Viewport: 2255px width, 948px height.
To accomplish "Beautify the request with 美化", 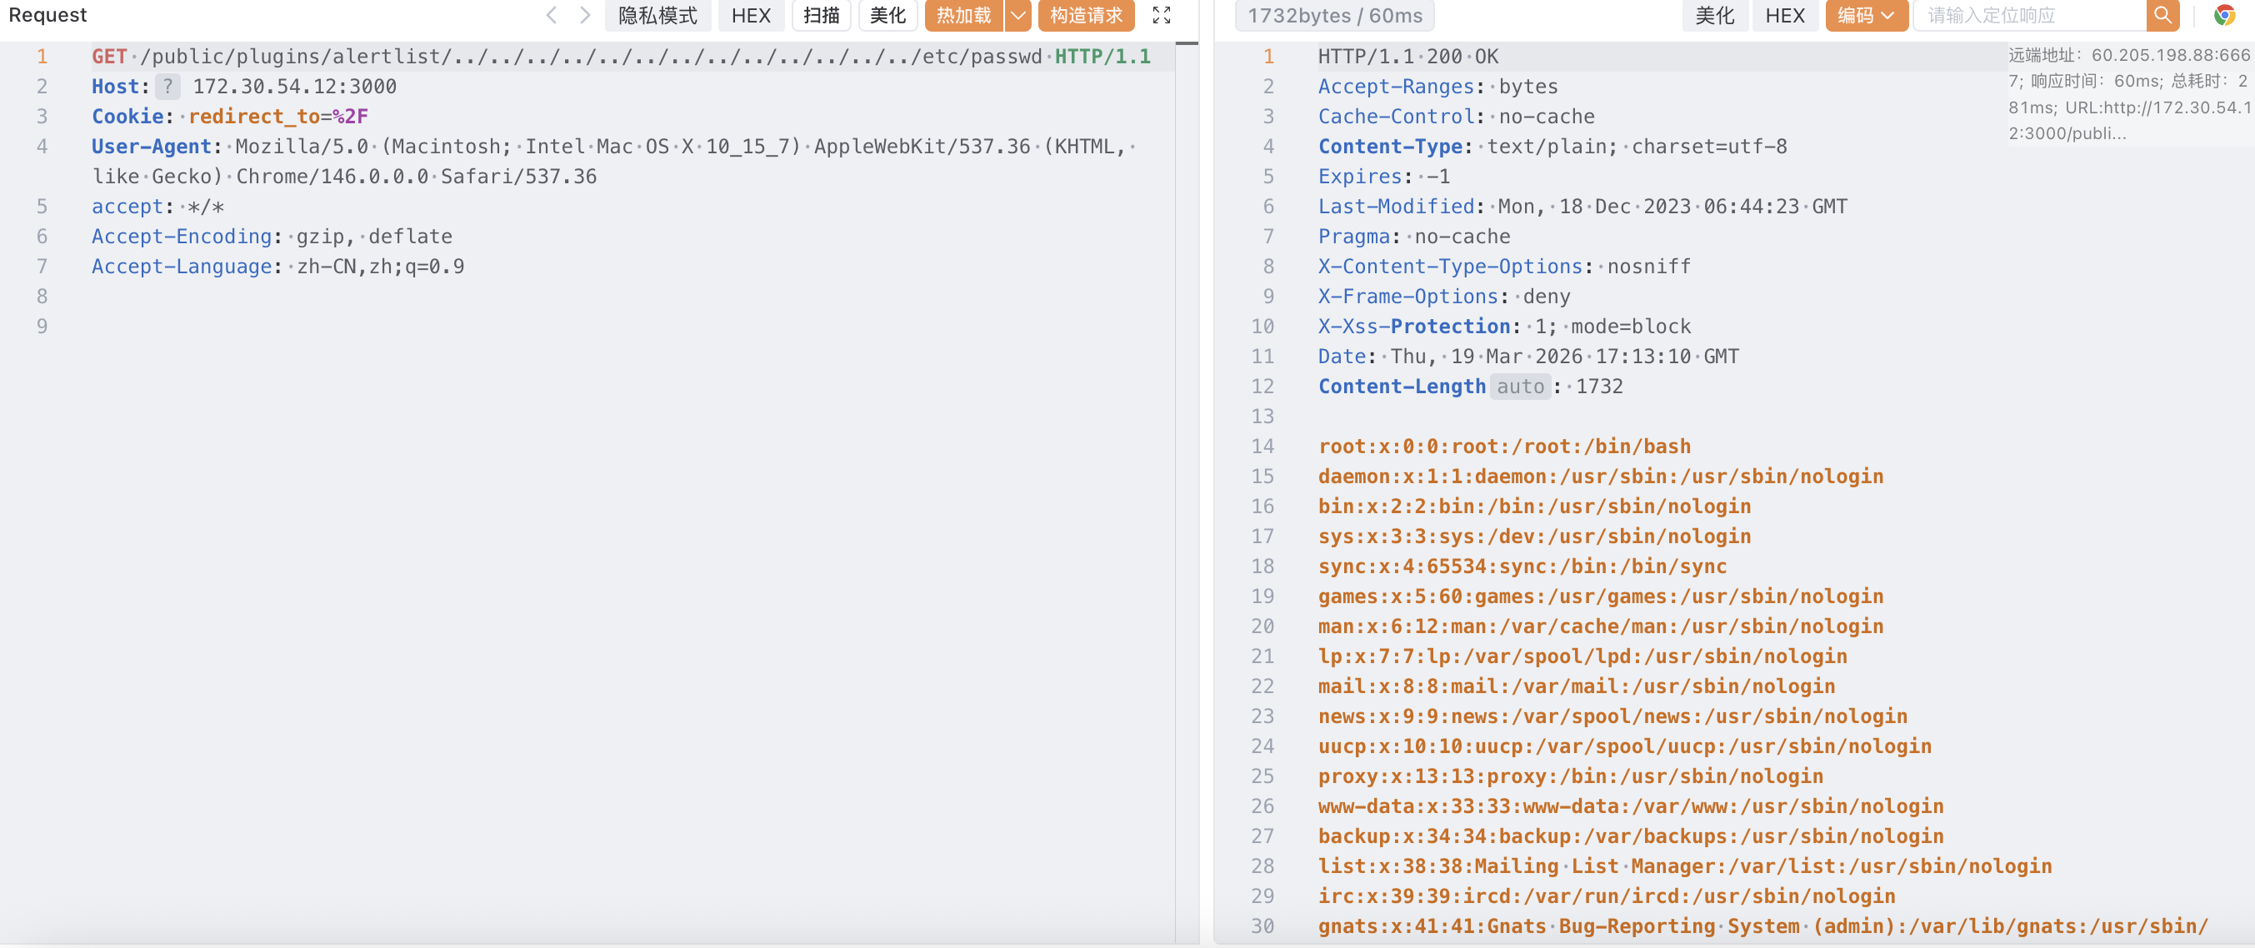I will pyautogui.click(x=887, y=15).
